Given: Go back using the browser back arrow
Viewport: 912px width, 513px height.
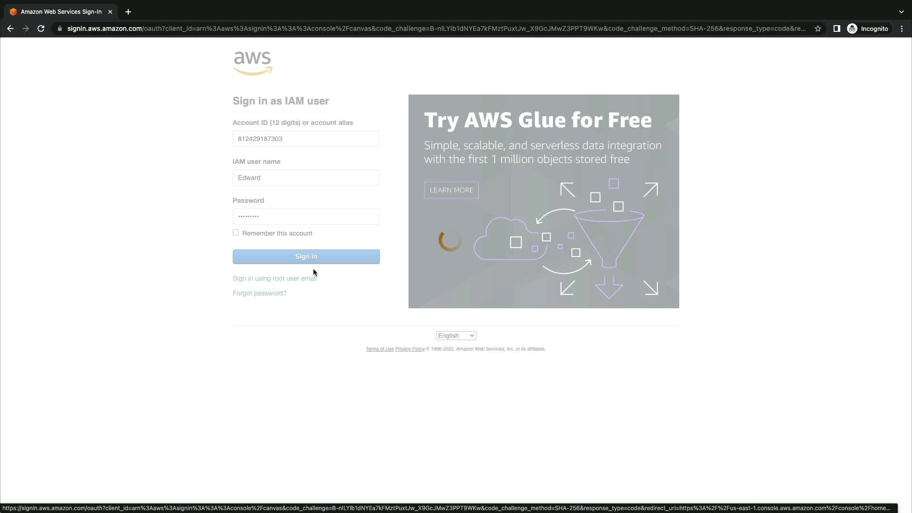Looking at the screenshot, I should [10, 28].
